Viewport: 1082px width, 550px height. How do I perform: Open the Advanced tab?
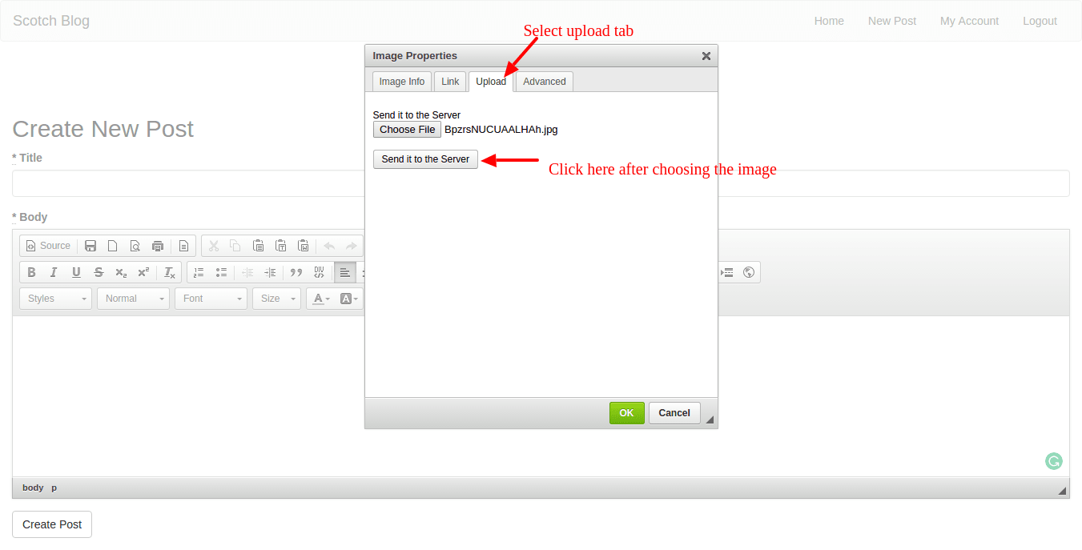coord(545,82)
